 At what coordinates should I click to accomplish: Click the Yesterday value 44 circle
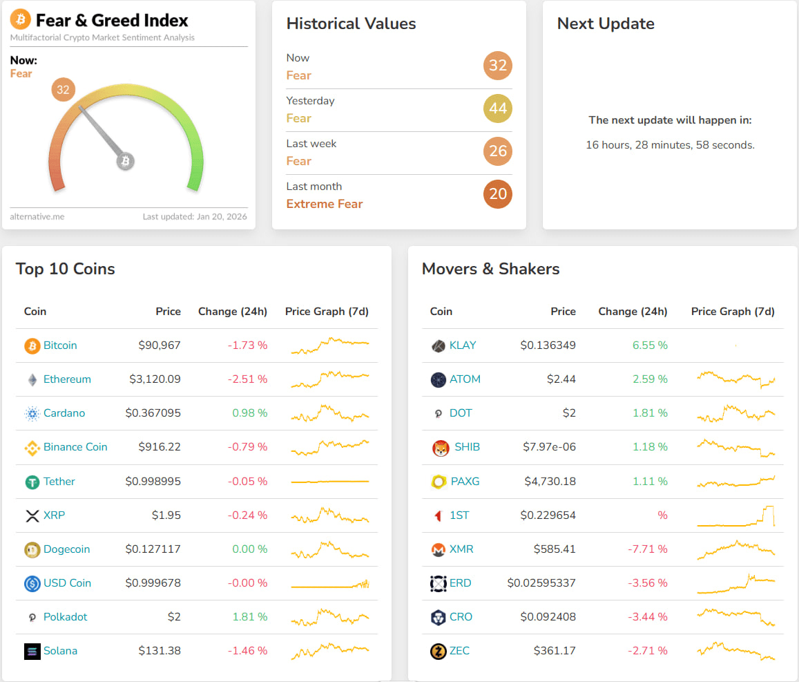click(x=498, y=108)
